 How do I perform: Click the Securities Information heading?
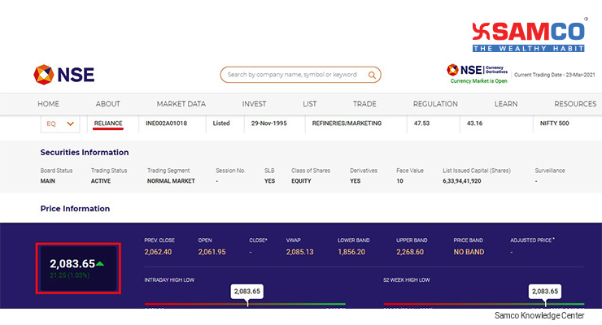click(85, 153)
